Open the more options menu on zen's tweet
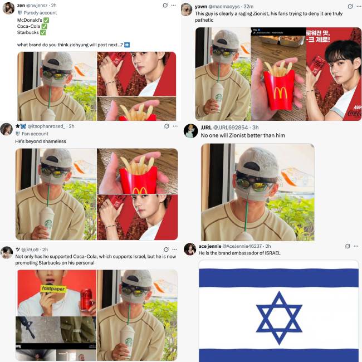362x362 pixels. [x=174, y=6]
